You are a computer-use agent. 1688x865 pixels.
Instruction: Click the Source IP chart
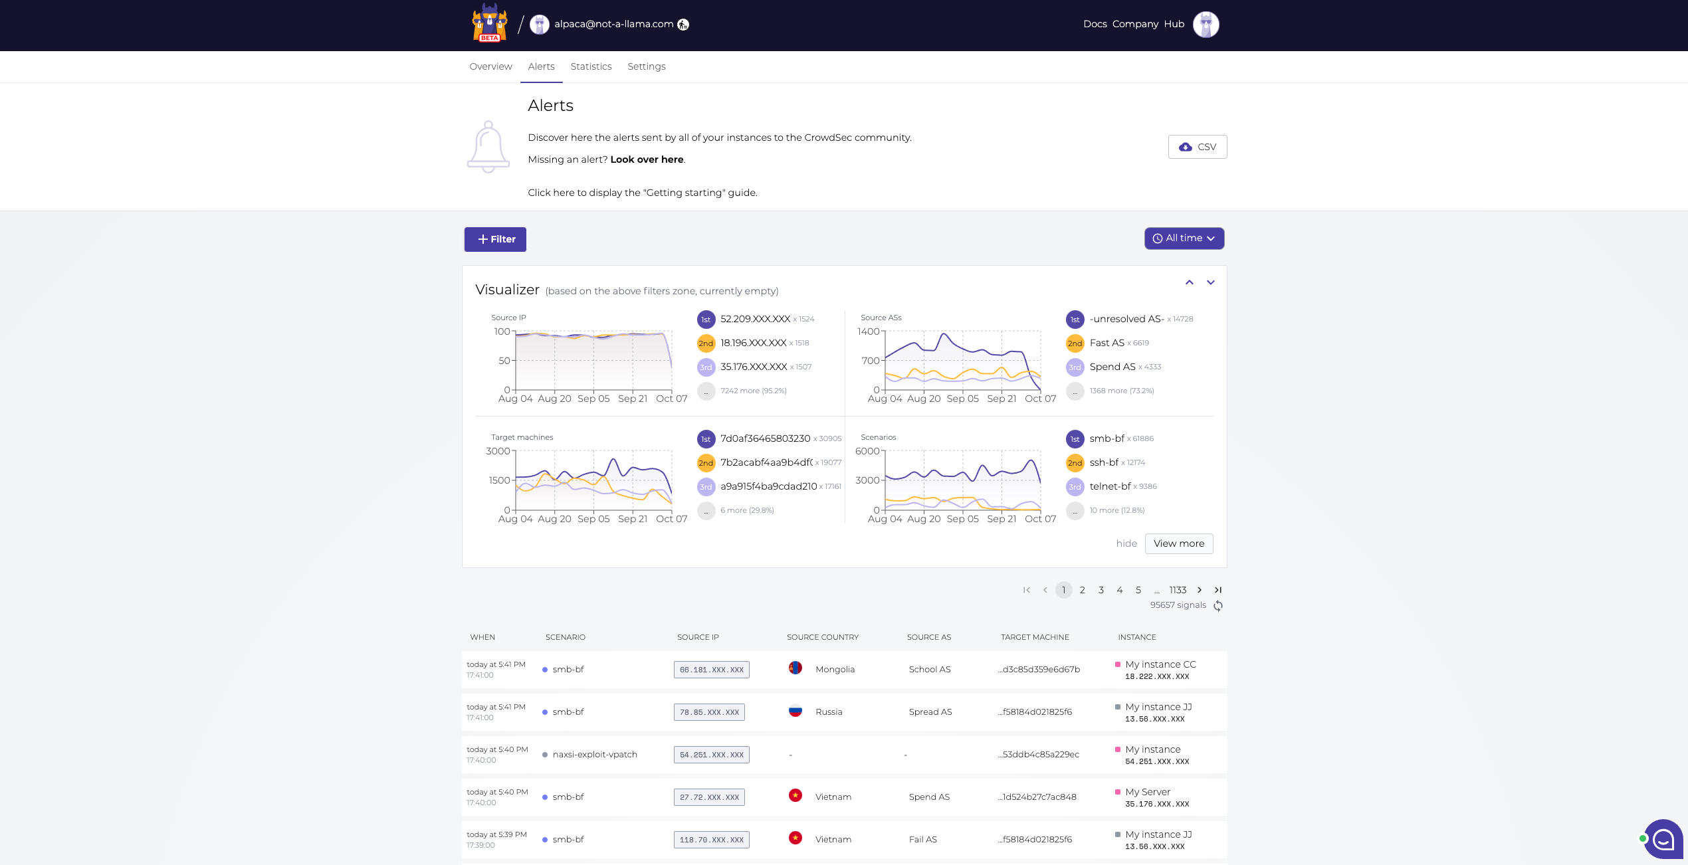(x=593, y=361)
